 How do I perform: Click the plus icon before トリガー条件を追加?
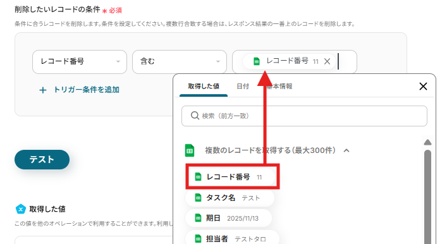pyautogui.click(x=43, y=90)
